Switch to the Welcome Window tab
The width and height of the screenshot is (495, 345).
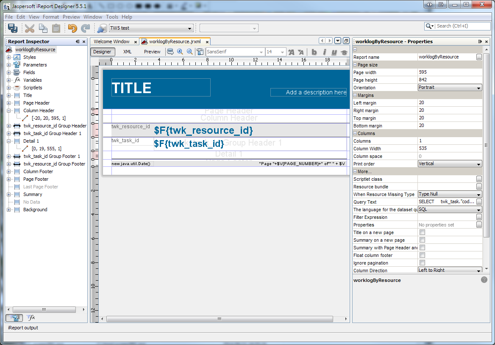pos(111,41)
